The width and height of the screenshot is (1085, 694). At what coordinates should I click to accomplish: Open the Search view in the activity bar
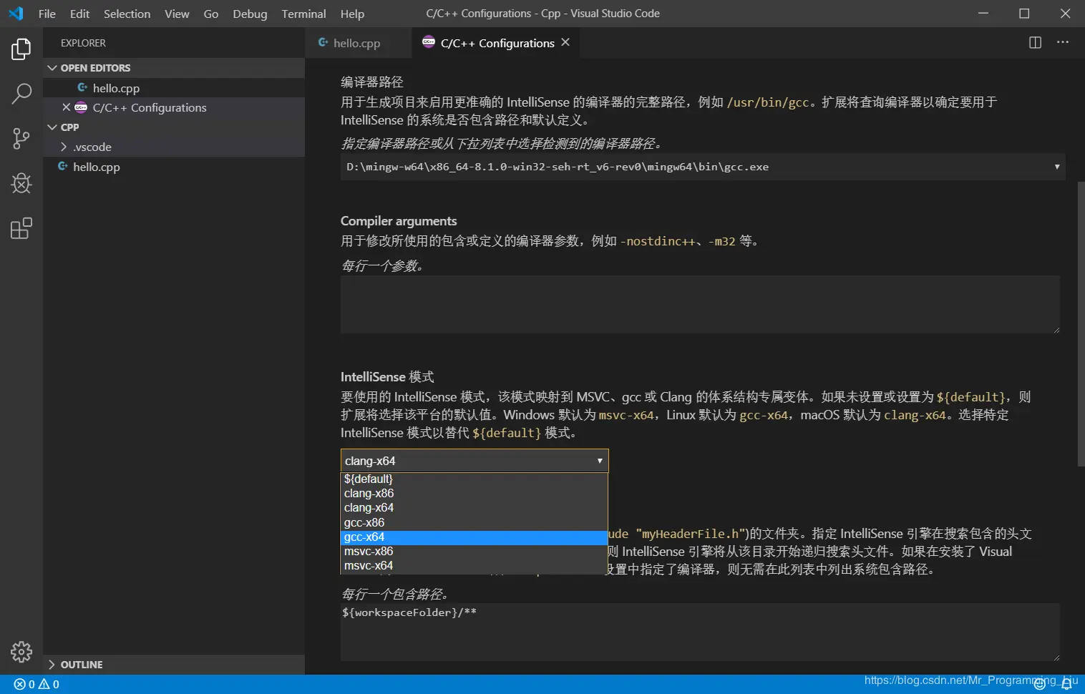pyautogui.click(x=21, y=94)
